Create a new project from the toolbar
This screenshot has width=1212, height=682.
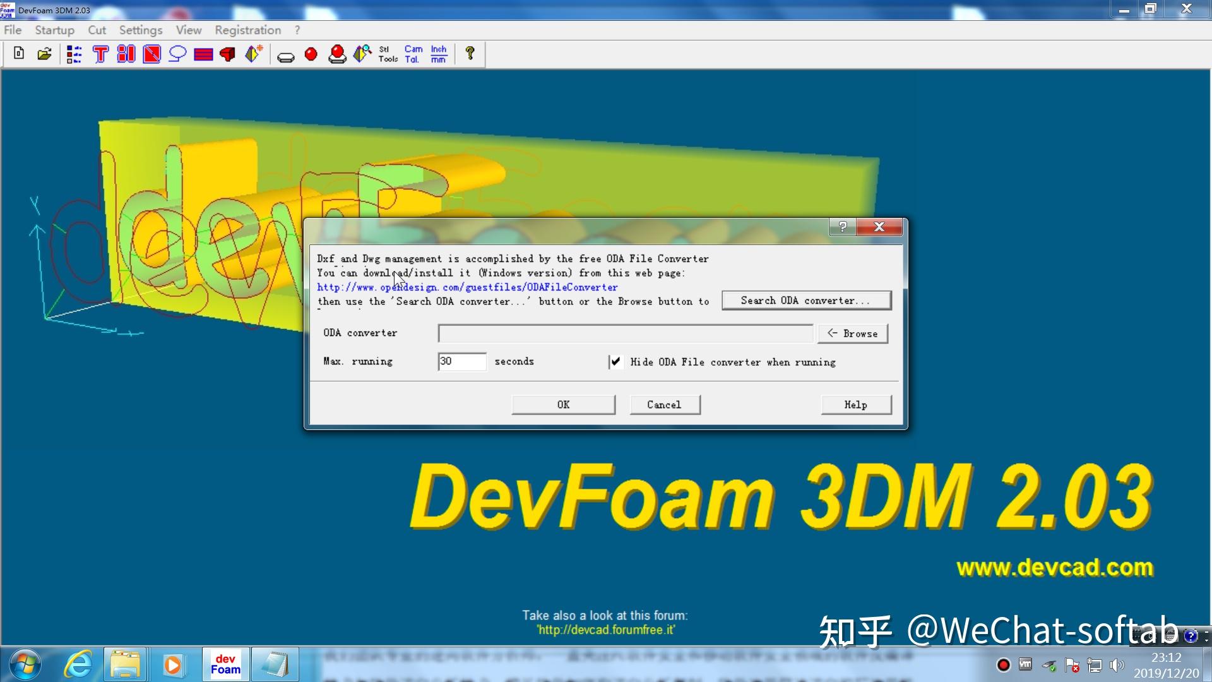[x=18, y=54]
